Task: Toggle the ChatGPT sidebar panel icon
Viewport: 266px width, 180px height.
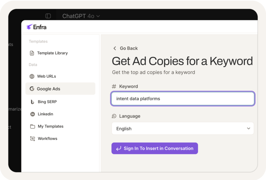Action: [48, 16]
